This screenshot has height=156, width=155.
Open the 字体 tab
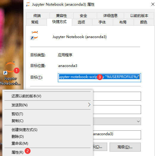(x=102, y=22)
